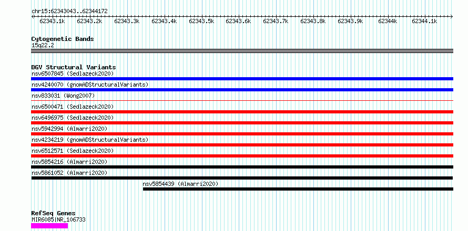Open the nsv833031 (Wong2007) variant label
Image resolution: width=468 pixels, height=231 pixels.
(x=63, y=96)
